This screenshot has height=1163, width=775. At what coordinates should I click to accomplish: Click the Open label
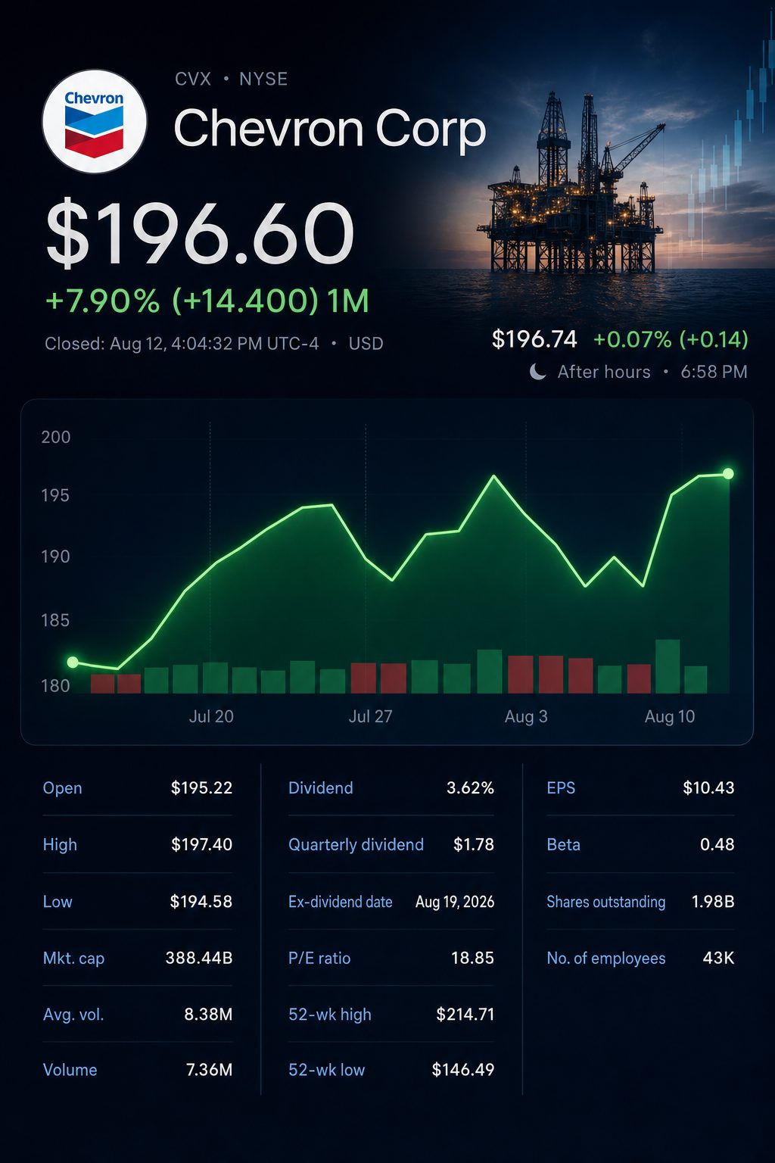click(62, 788)
